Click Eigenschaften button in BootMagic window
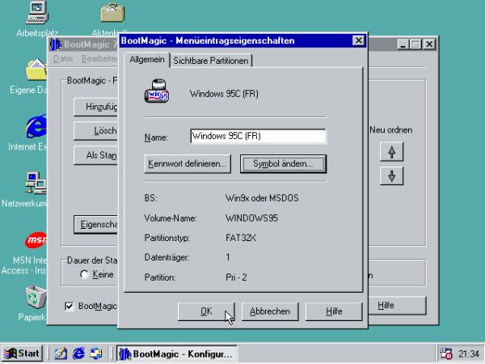Image resolution: width=485 pixels, height=364 pixels. point(95,224)
